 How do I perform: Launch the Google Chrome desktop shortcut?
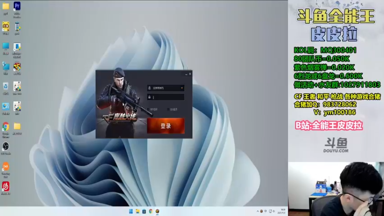coord(6,127)
